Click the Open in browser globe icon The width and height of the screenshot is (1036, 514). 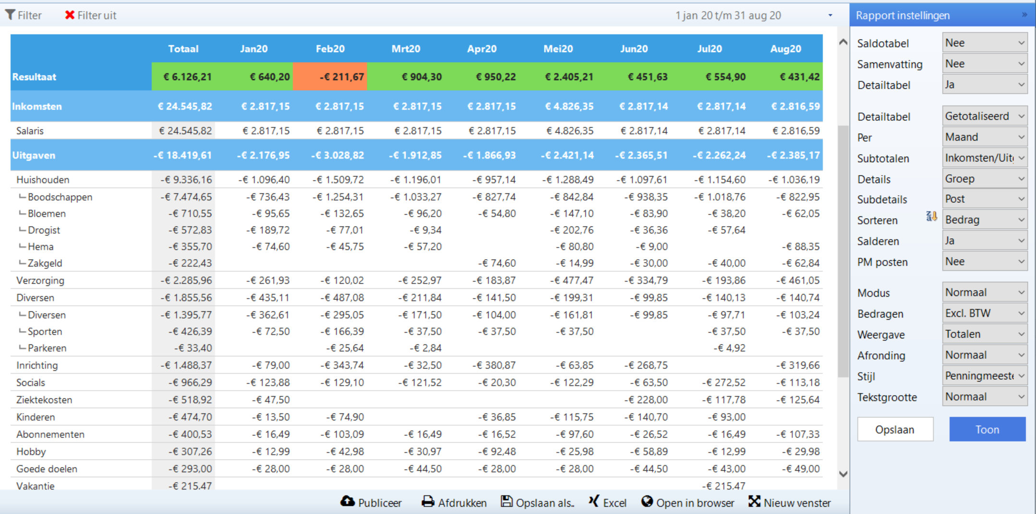point(647,502)
